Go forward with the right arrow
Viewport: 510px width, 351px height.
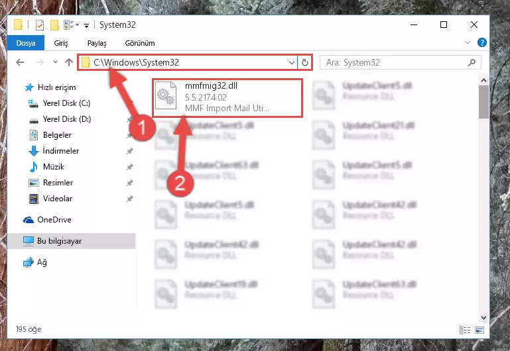tap(39, 62)
